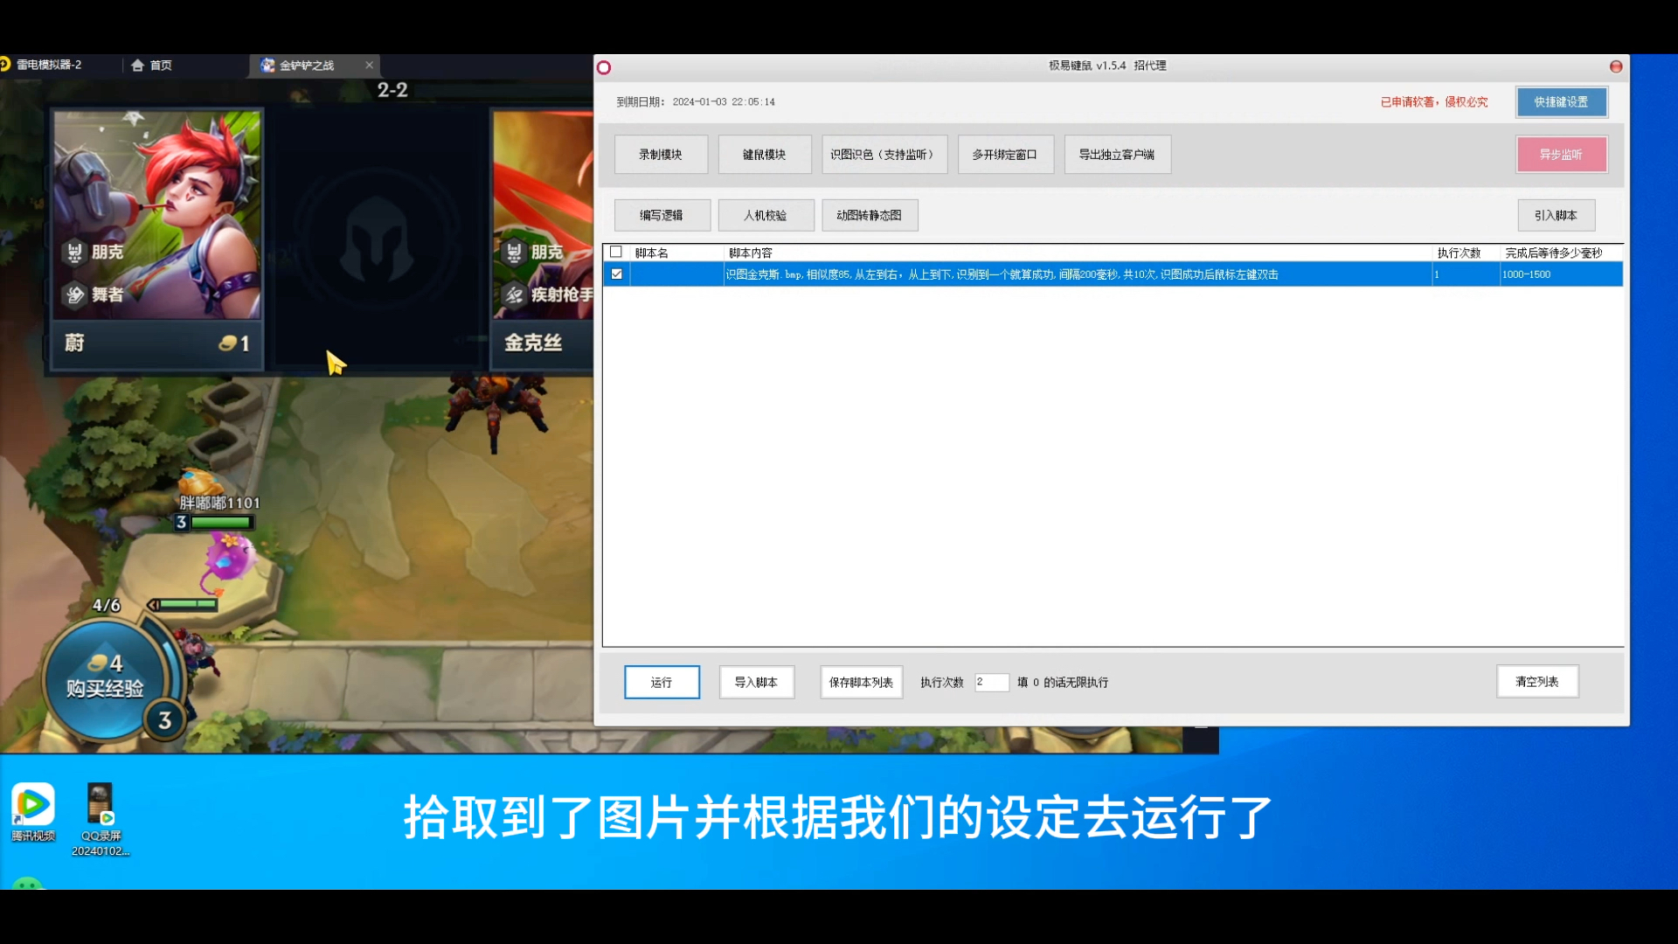Open 快捷键设置 settings

coord(1562,102)
